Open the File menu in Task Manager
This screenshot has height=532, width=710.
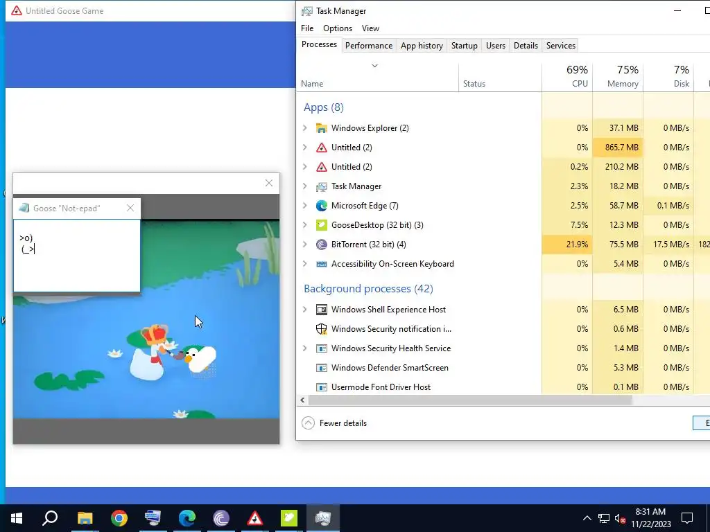point(307,28)
